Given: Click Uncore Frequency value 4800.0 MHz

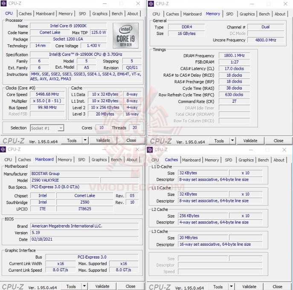Looking at the screenshot, I should point(266,40).
